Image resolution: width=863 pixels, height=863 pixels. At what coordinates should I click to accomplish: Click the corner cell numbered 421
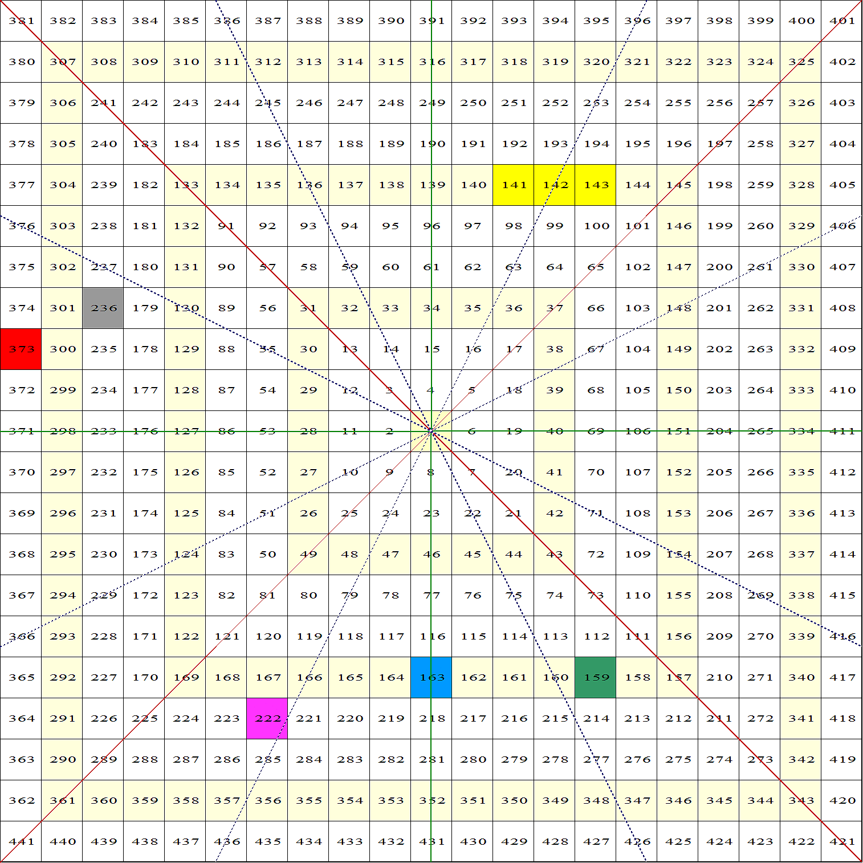tap(841, 841)
